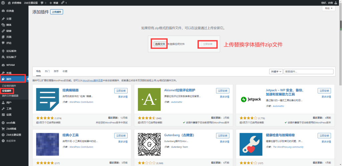Collapse the sidebar via 收起菜单
The width and height of the screenshot is (342, 166).
coord(3,140)
